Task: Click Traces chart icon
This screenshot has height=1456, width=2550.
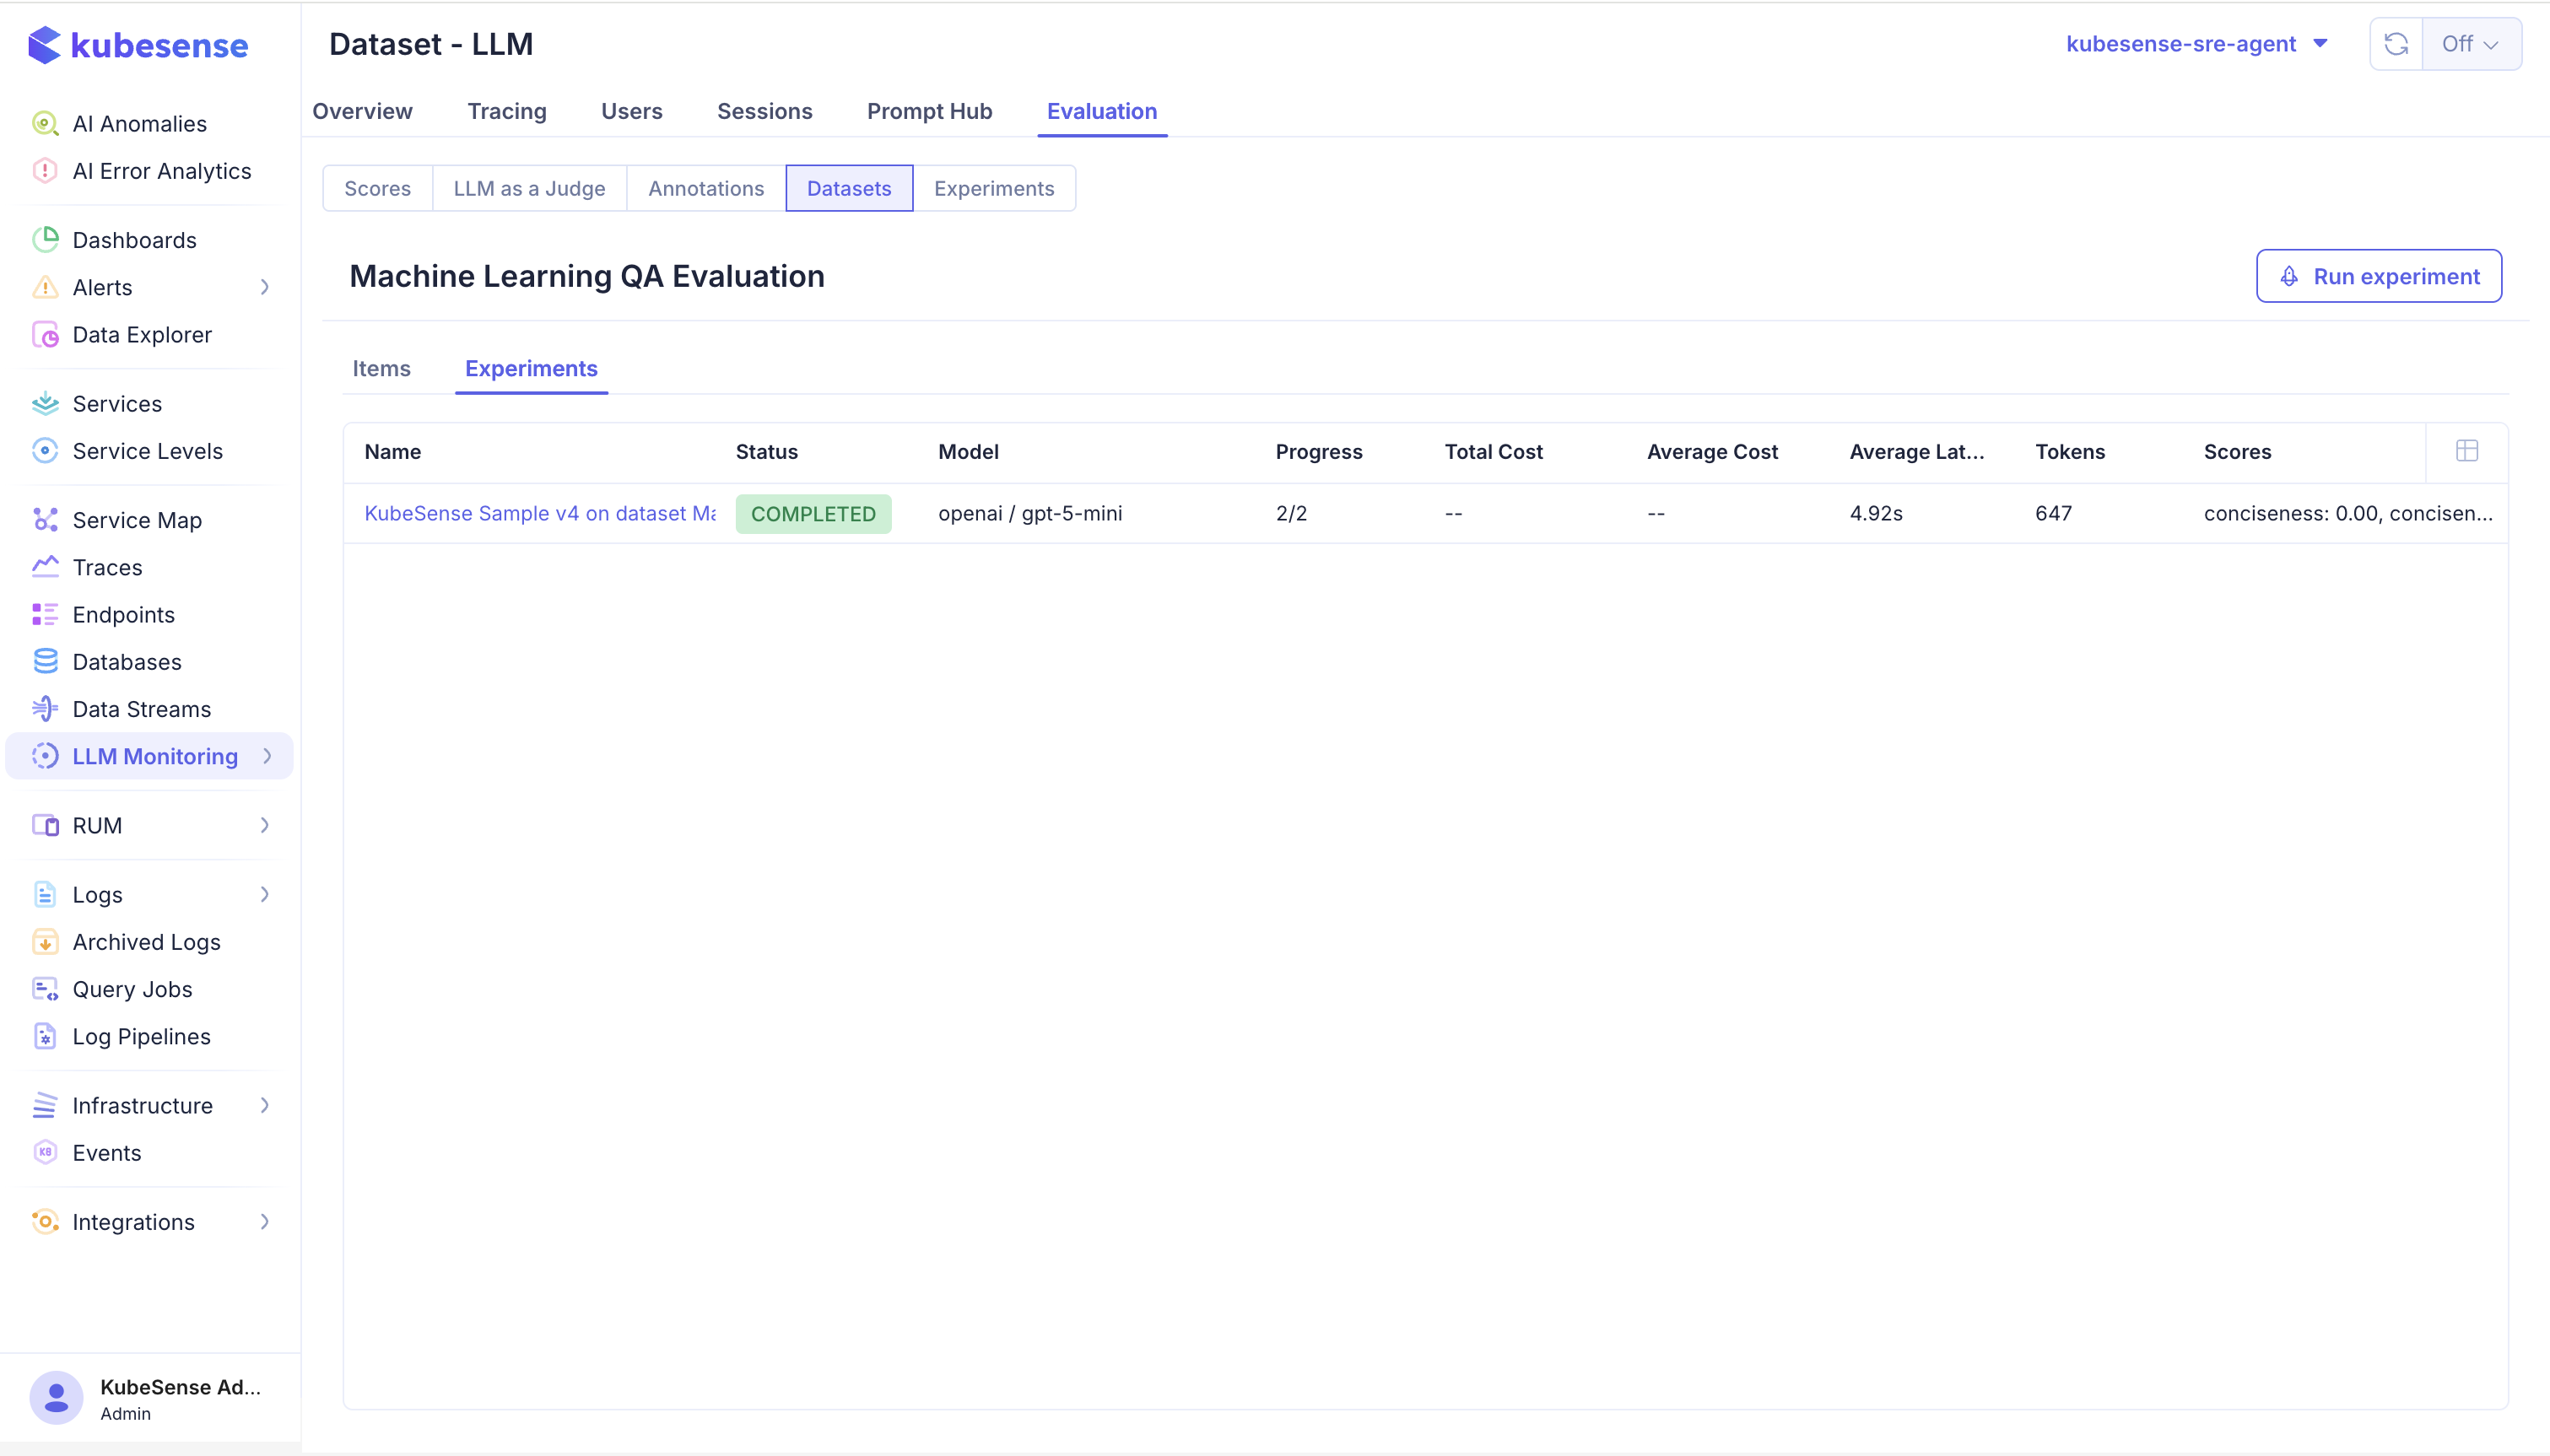Action: tap(45, 567)
